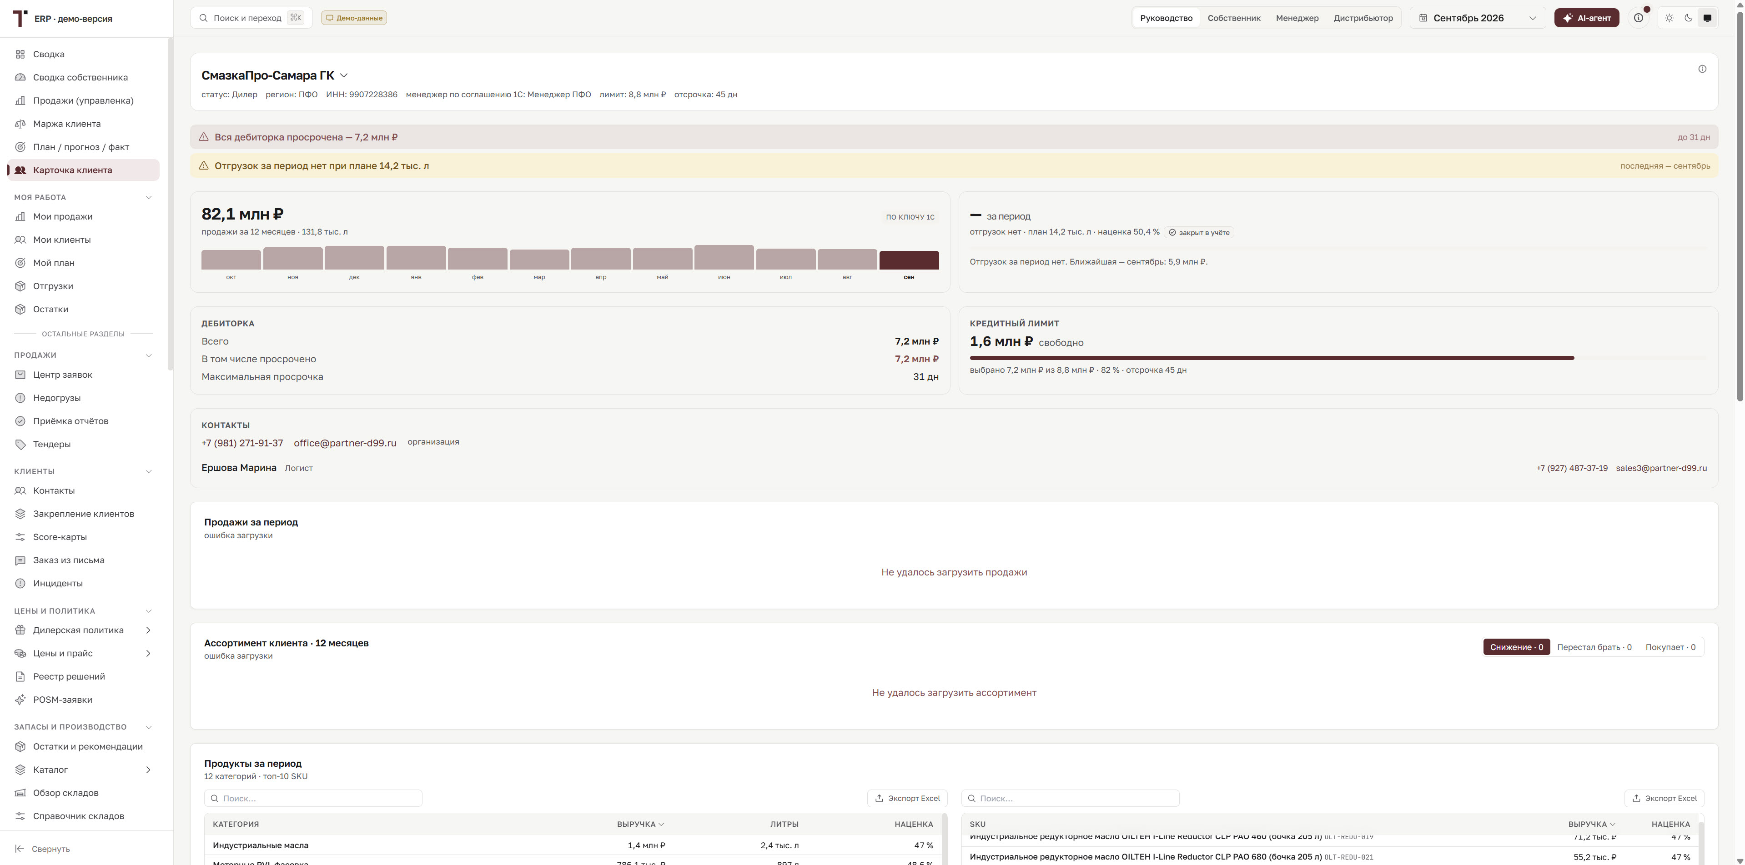
Task: Switch to the Собственник role tab
Action: 1233,18
